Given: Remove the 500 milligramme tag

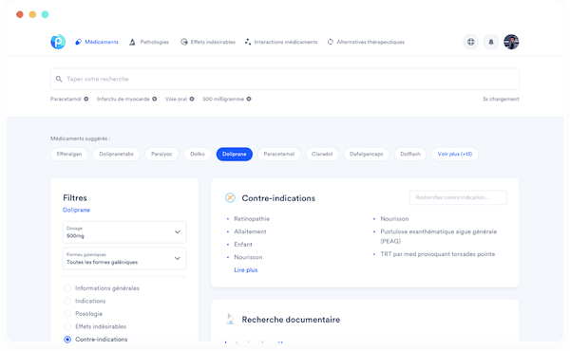Looking at the screenshot, I should pos(249,99).
